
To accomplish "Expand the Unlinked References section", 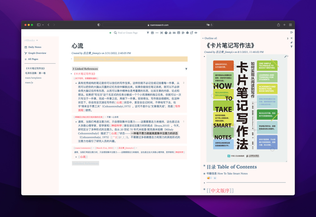I will pos(85,163).
